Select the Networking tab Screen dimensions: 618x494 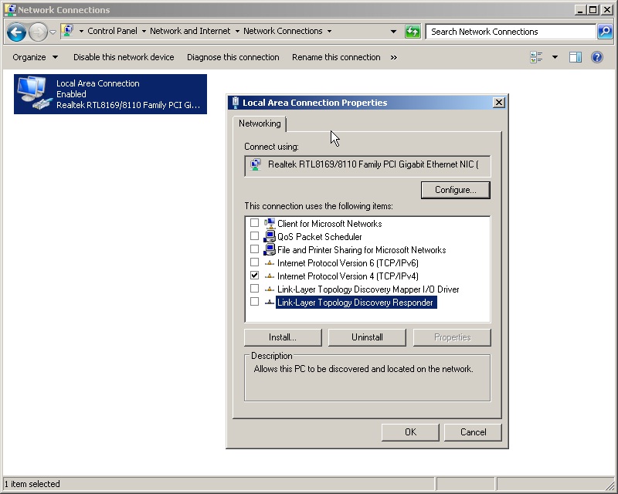click(x=260, y=123)
